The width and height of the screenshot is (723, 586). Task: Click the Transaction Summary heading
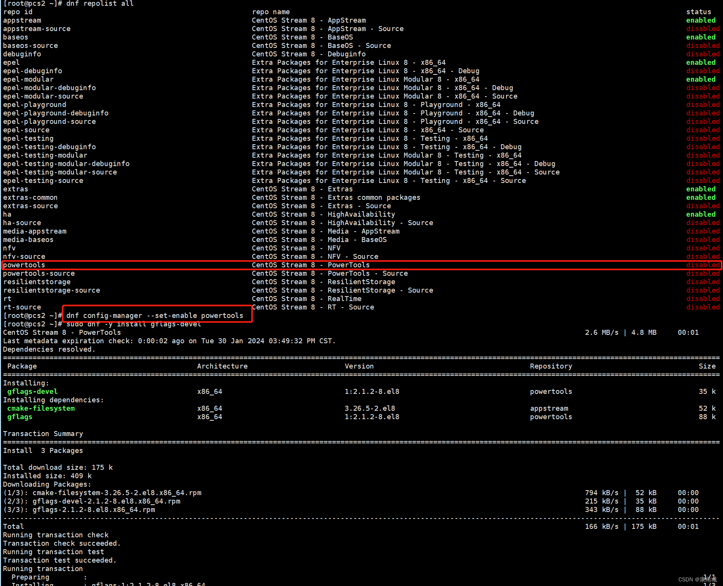coord(43,433)
